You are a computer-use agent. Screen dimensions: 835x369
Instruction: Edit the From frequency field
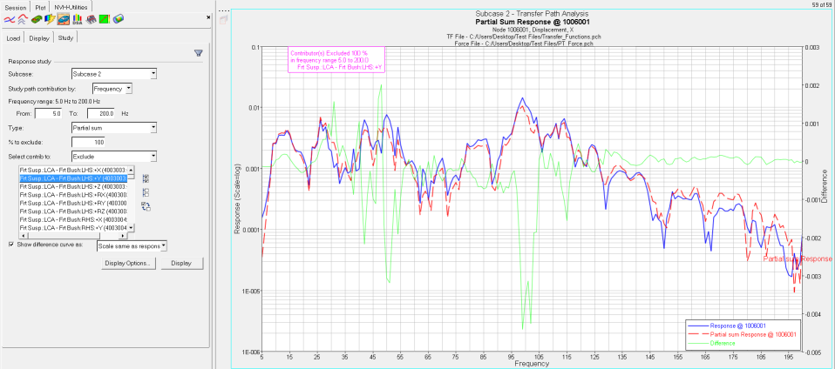(x=49, y=113)
